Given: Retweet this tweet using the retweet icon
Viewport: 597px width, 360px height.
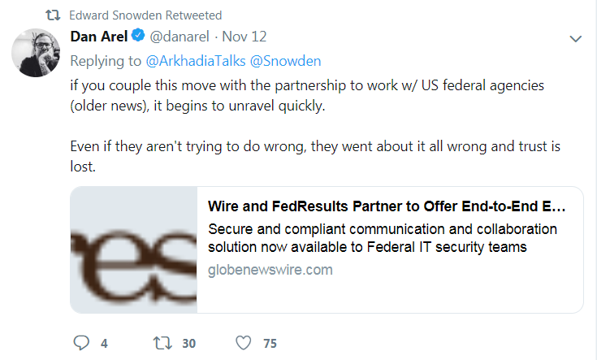Looking at the screenshot, I should 162,343.
